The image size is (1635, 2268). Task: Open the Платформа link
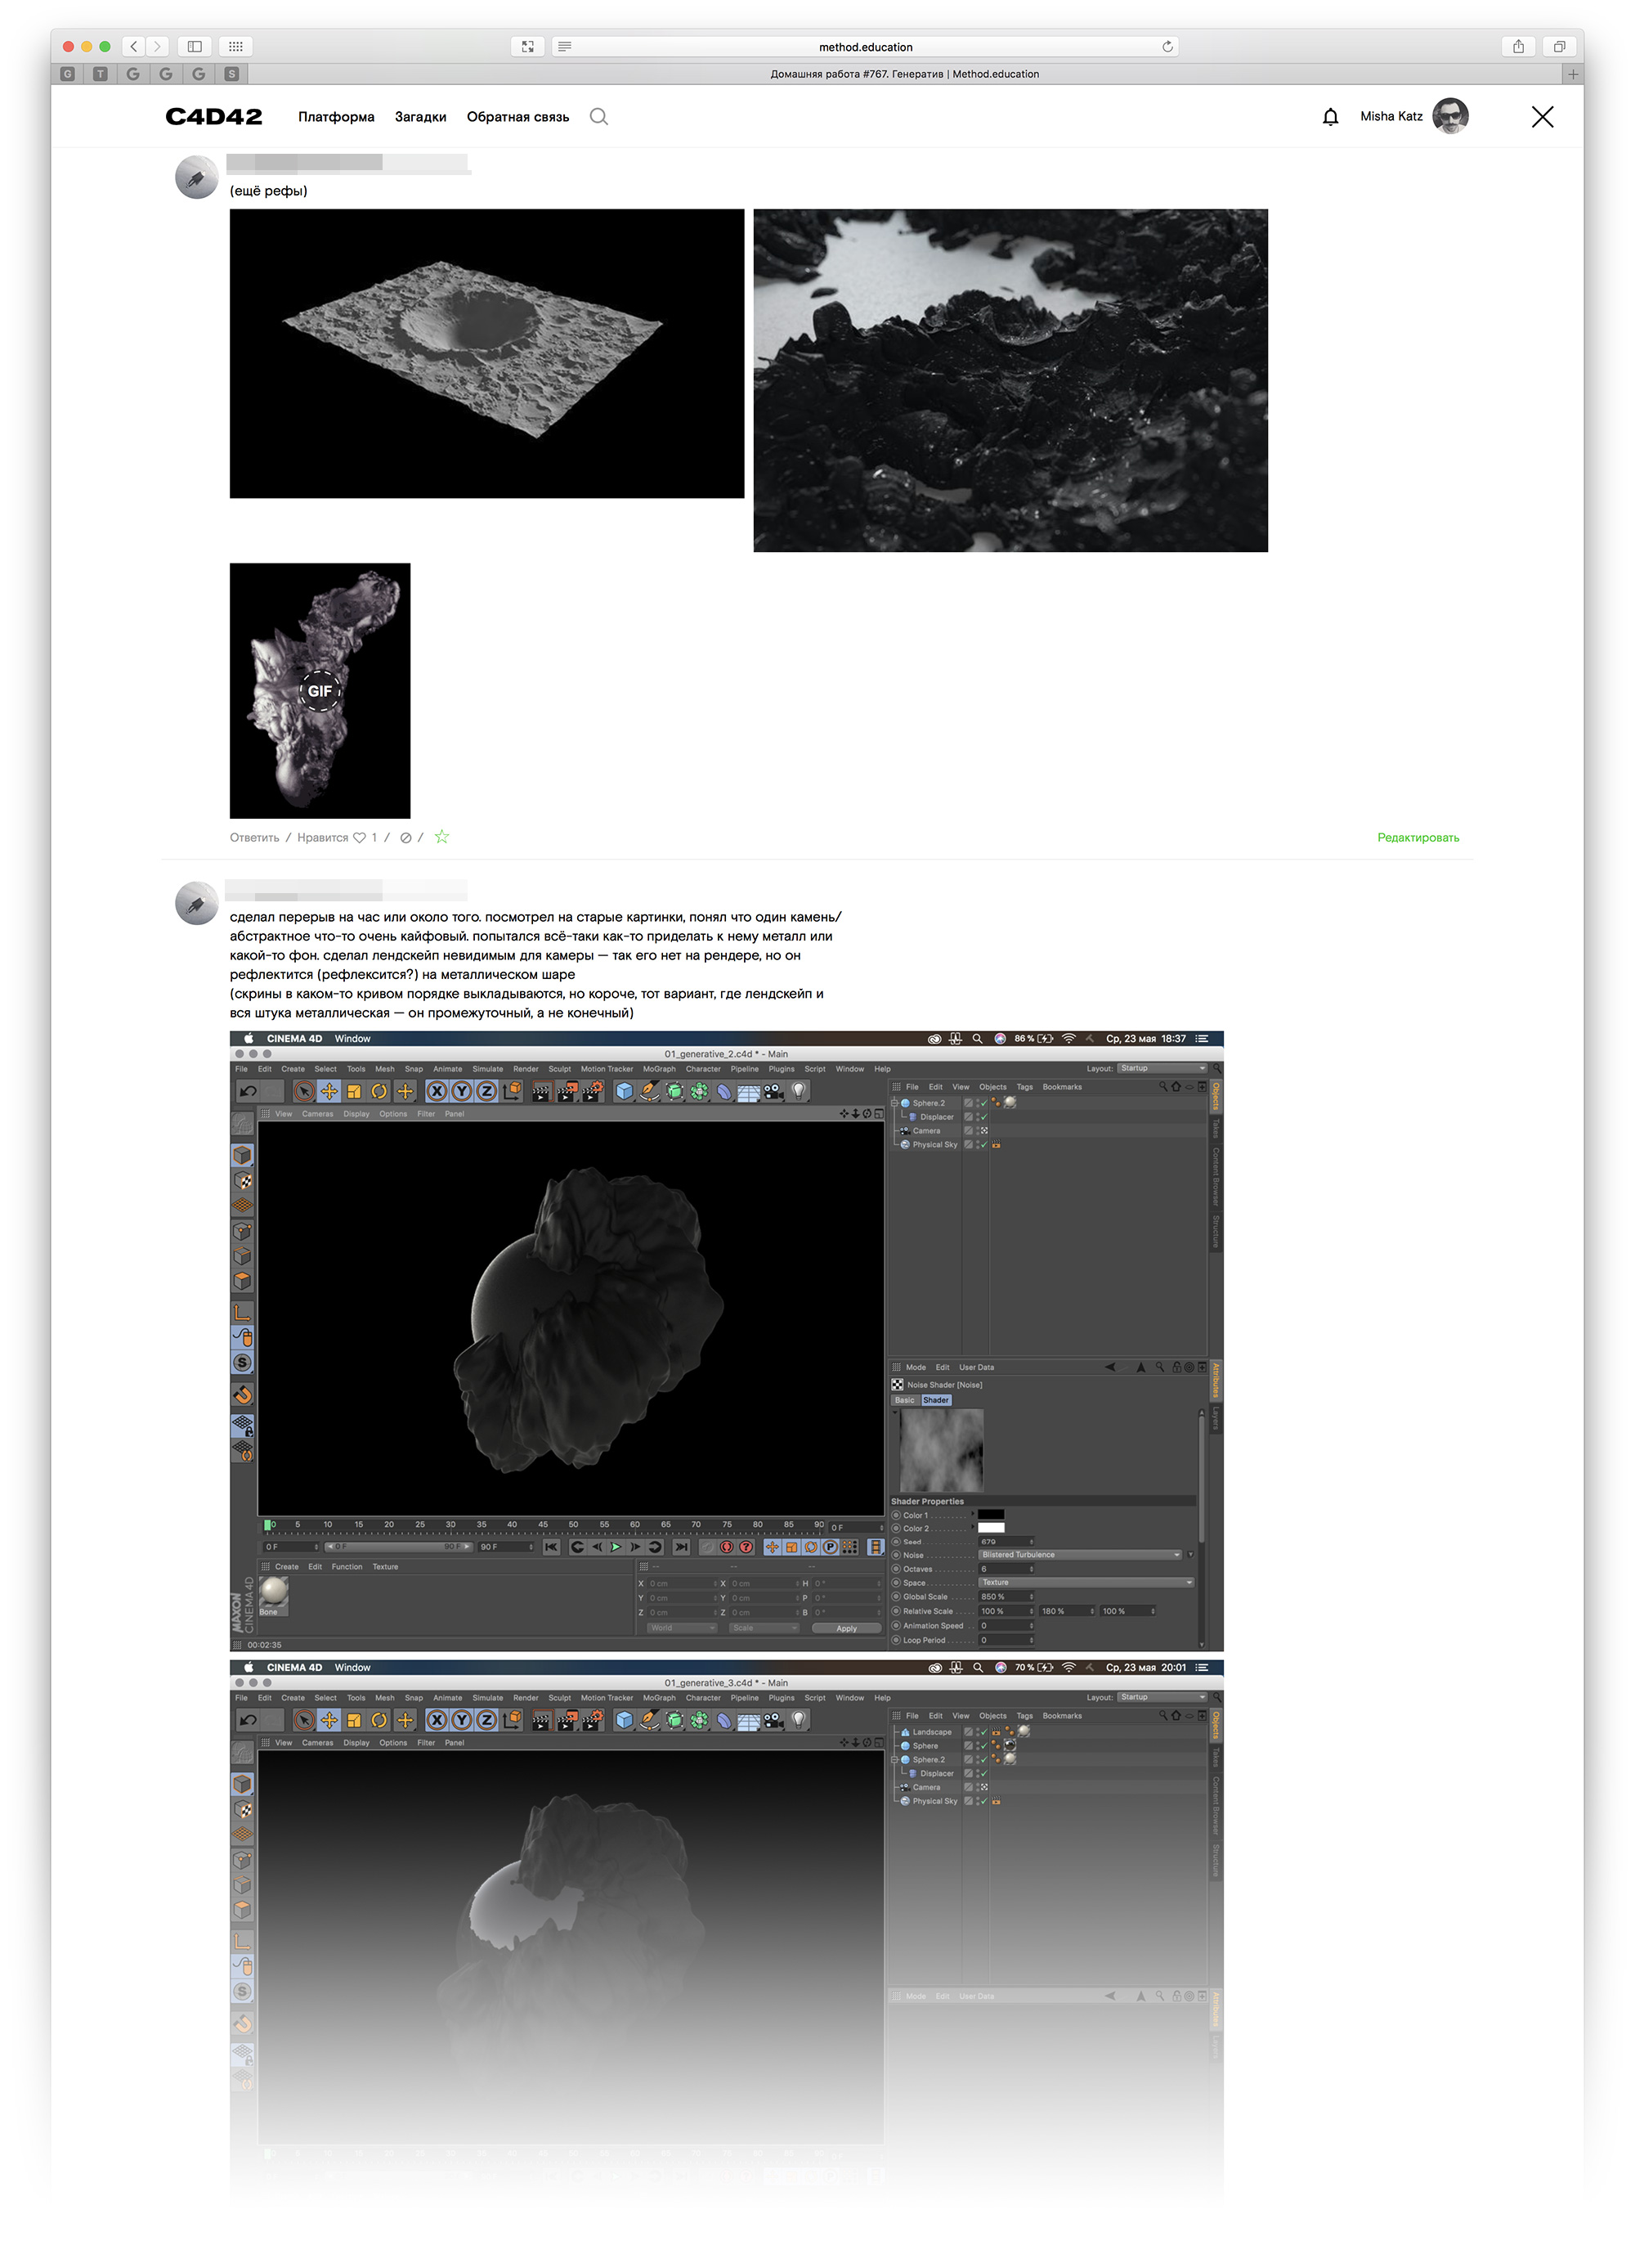pos(336,117)
